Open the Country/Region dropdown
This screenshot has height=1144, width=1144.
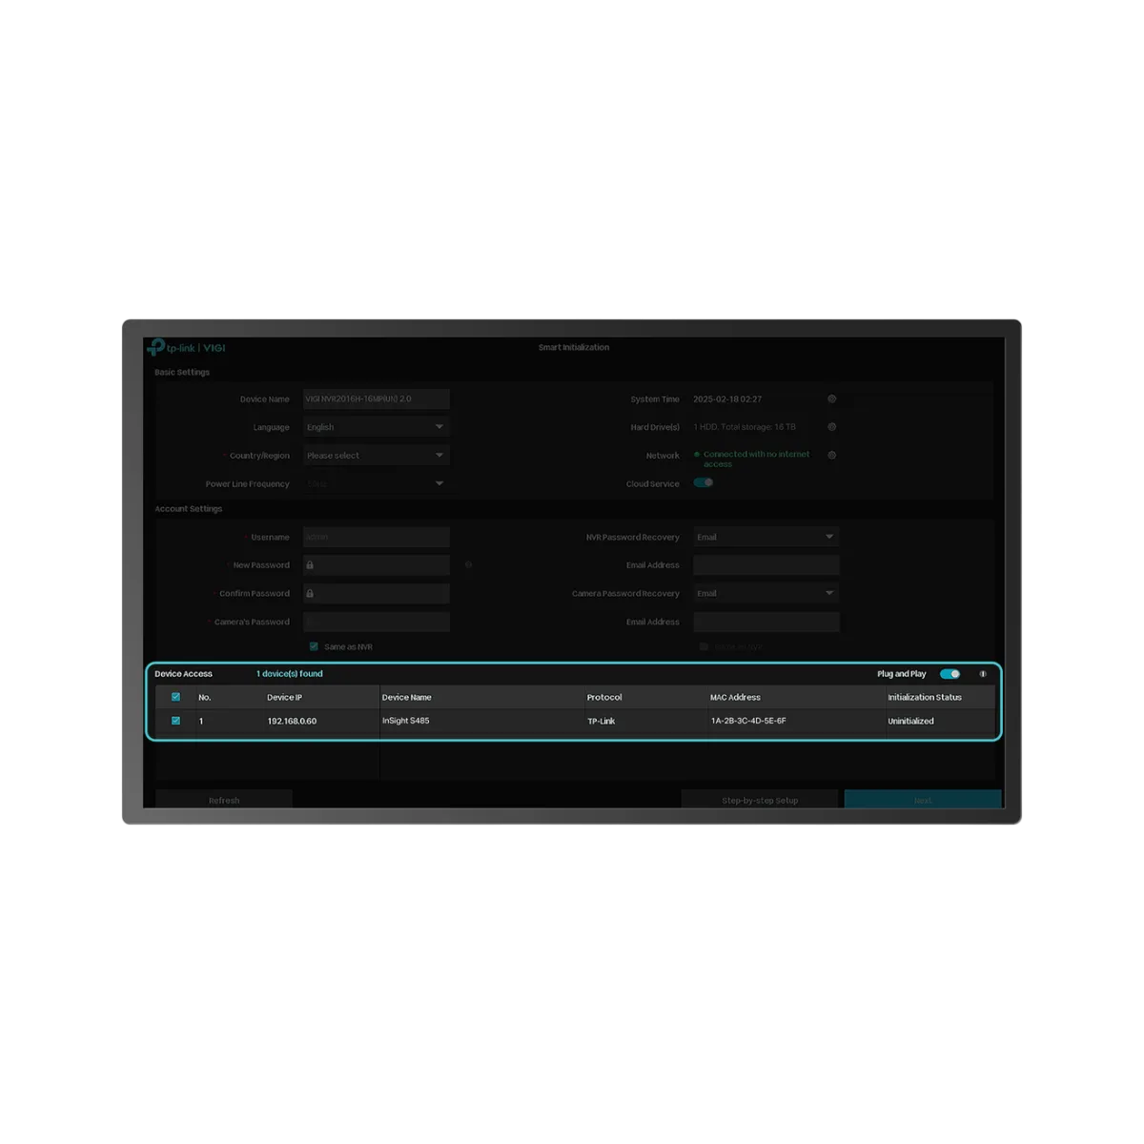pyautogui.click(x=377, y=456)
